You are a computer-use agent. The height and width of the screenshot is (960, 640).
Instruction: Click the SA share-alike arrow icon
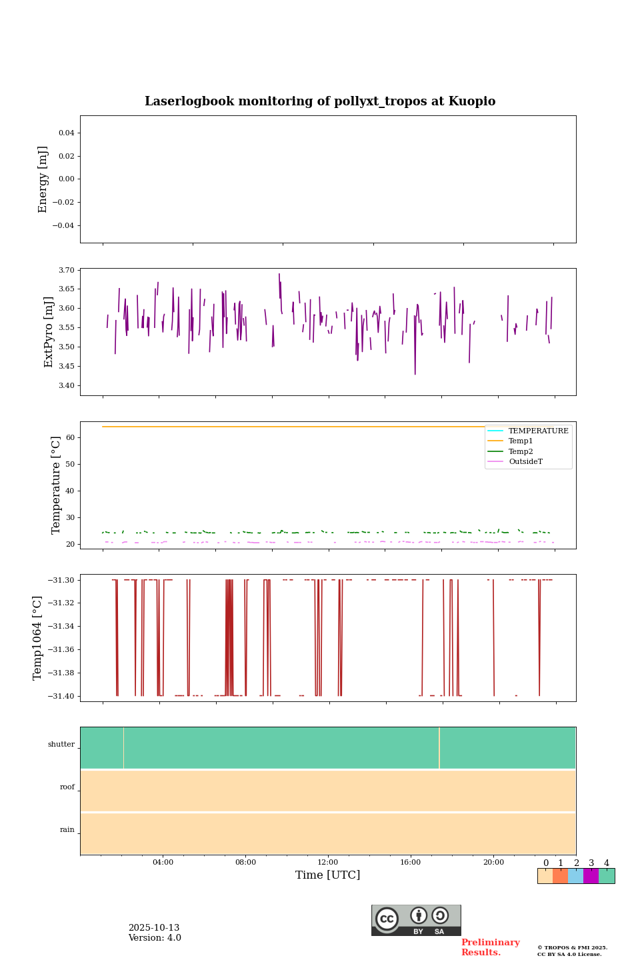(440, 916)
